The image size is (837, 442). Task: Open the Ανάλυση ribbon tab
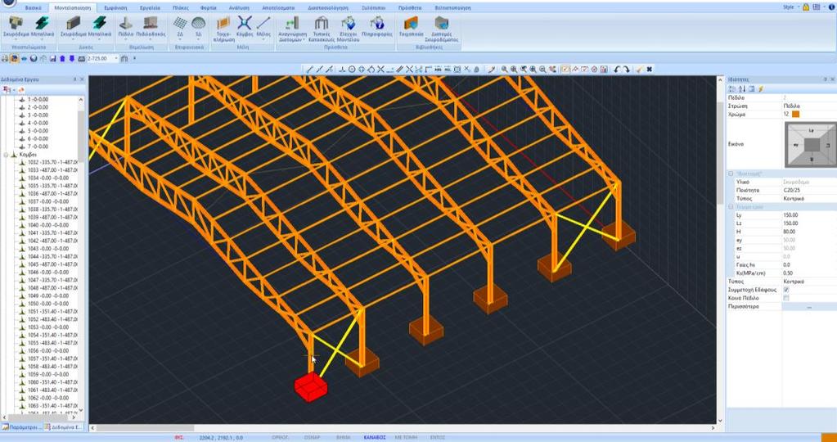click(x=239, y=8)
